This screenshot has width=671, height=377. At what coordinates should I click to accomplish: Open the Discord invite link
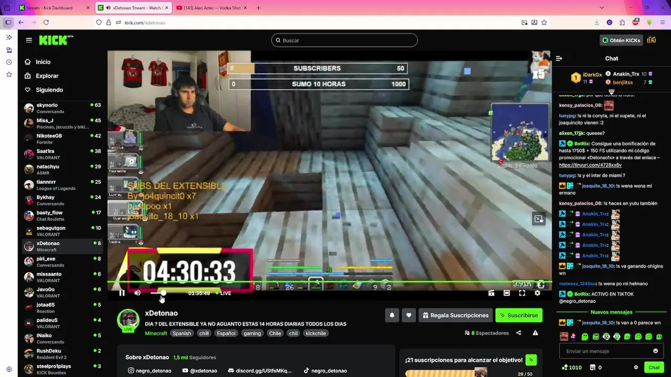click(x=260, y=371)
